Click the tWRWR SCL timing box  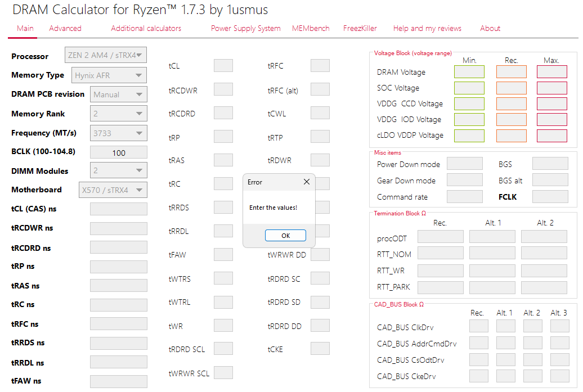pos(223,373)
